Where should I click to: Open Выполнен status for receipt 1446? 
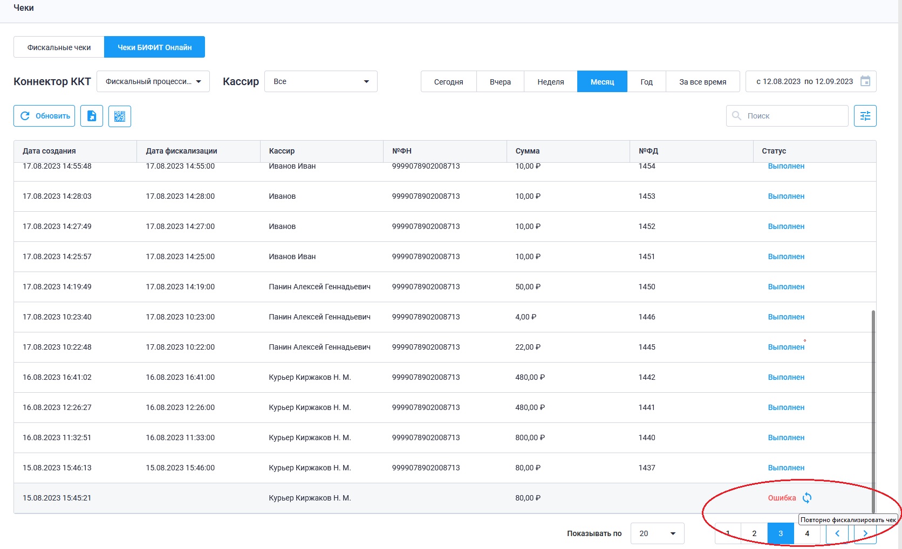click(x=786, y=317)
